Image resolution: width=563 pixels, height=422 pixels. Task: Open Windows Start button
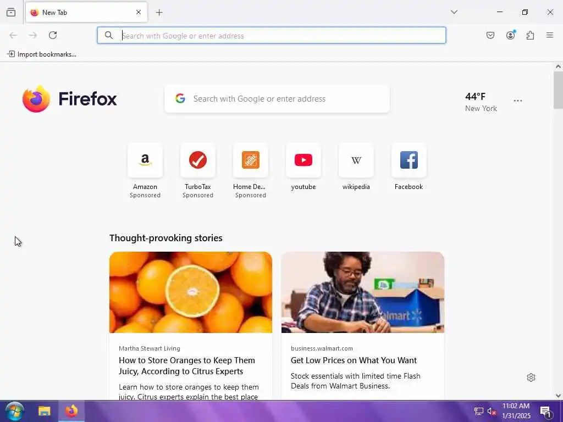coord(15,411)
